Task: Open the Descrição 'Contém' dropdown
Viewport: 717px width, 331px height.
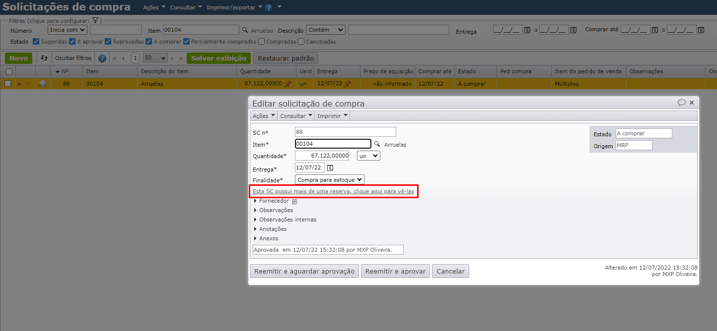Action: click(x=326, y=30)
